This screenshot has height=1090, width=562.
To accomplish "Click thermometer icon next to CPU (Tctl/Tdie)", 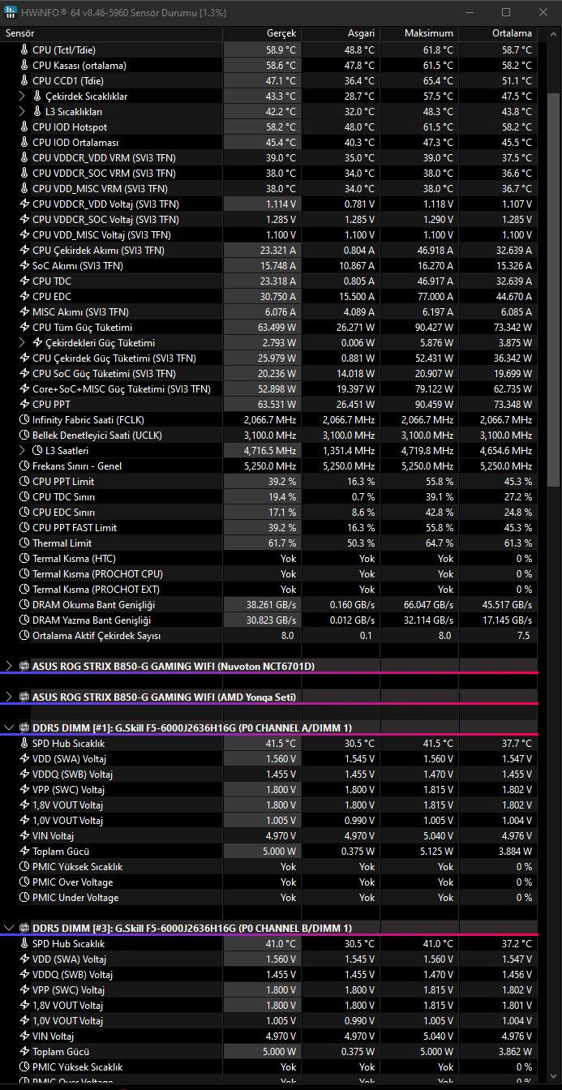I will coord(24,49).
